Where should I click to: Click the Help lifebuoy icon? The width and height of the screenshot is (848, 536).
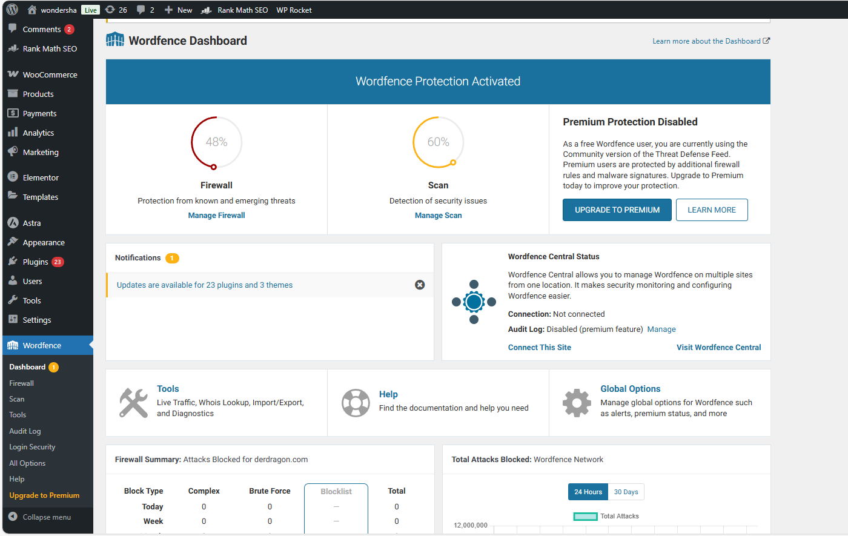click(x=356, y=403)
